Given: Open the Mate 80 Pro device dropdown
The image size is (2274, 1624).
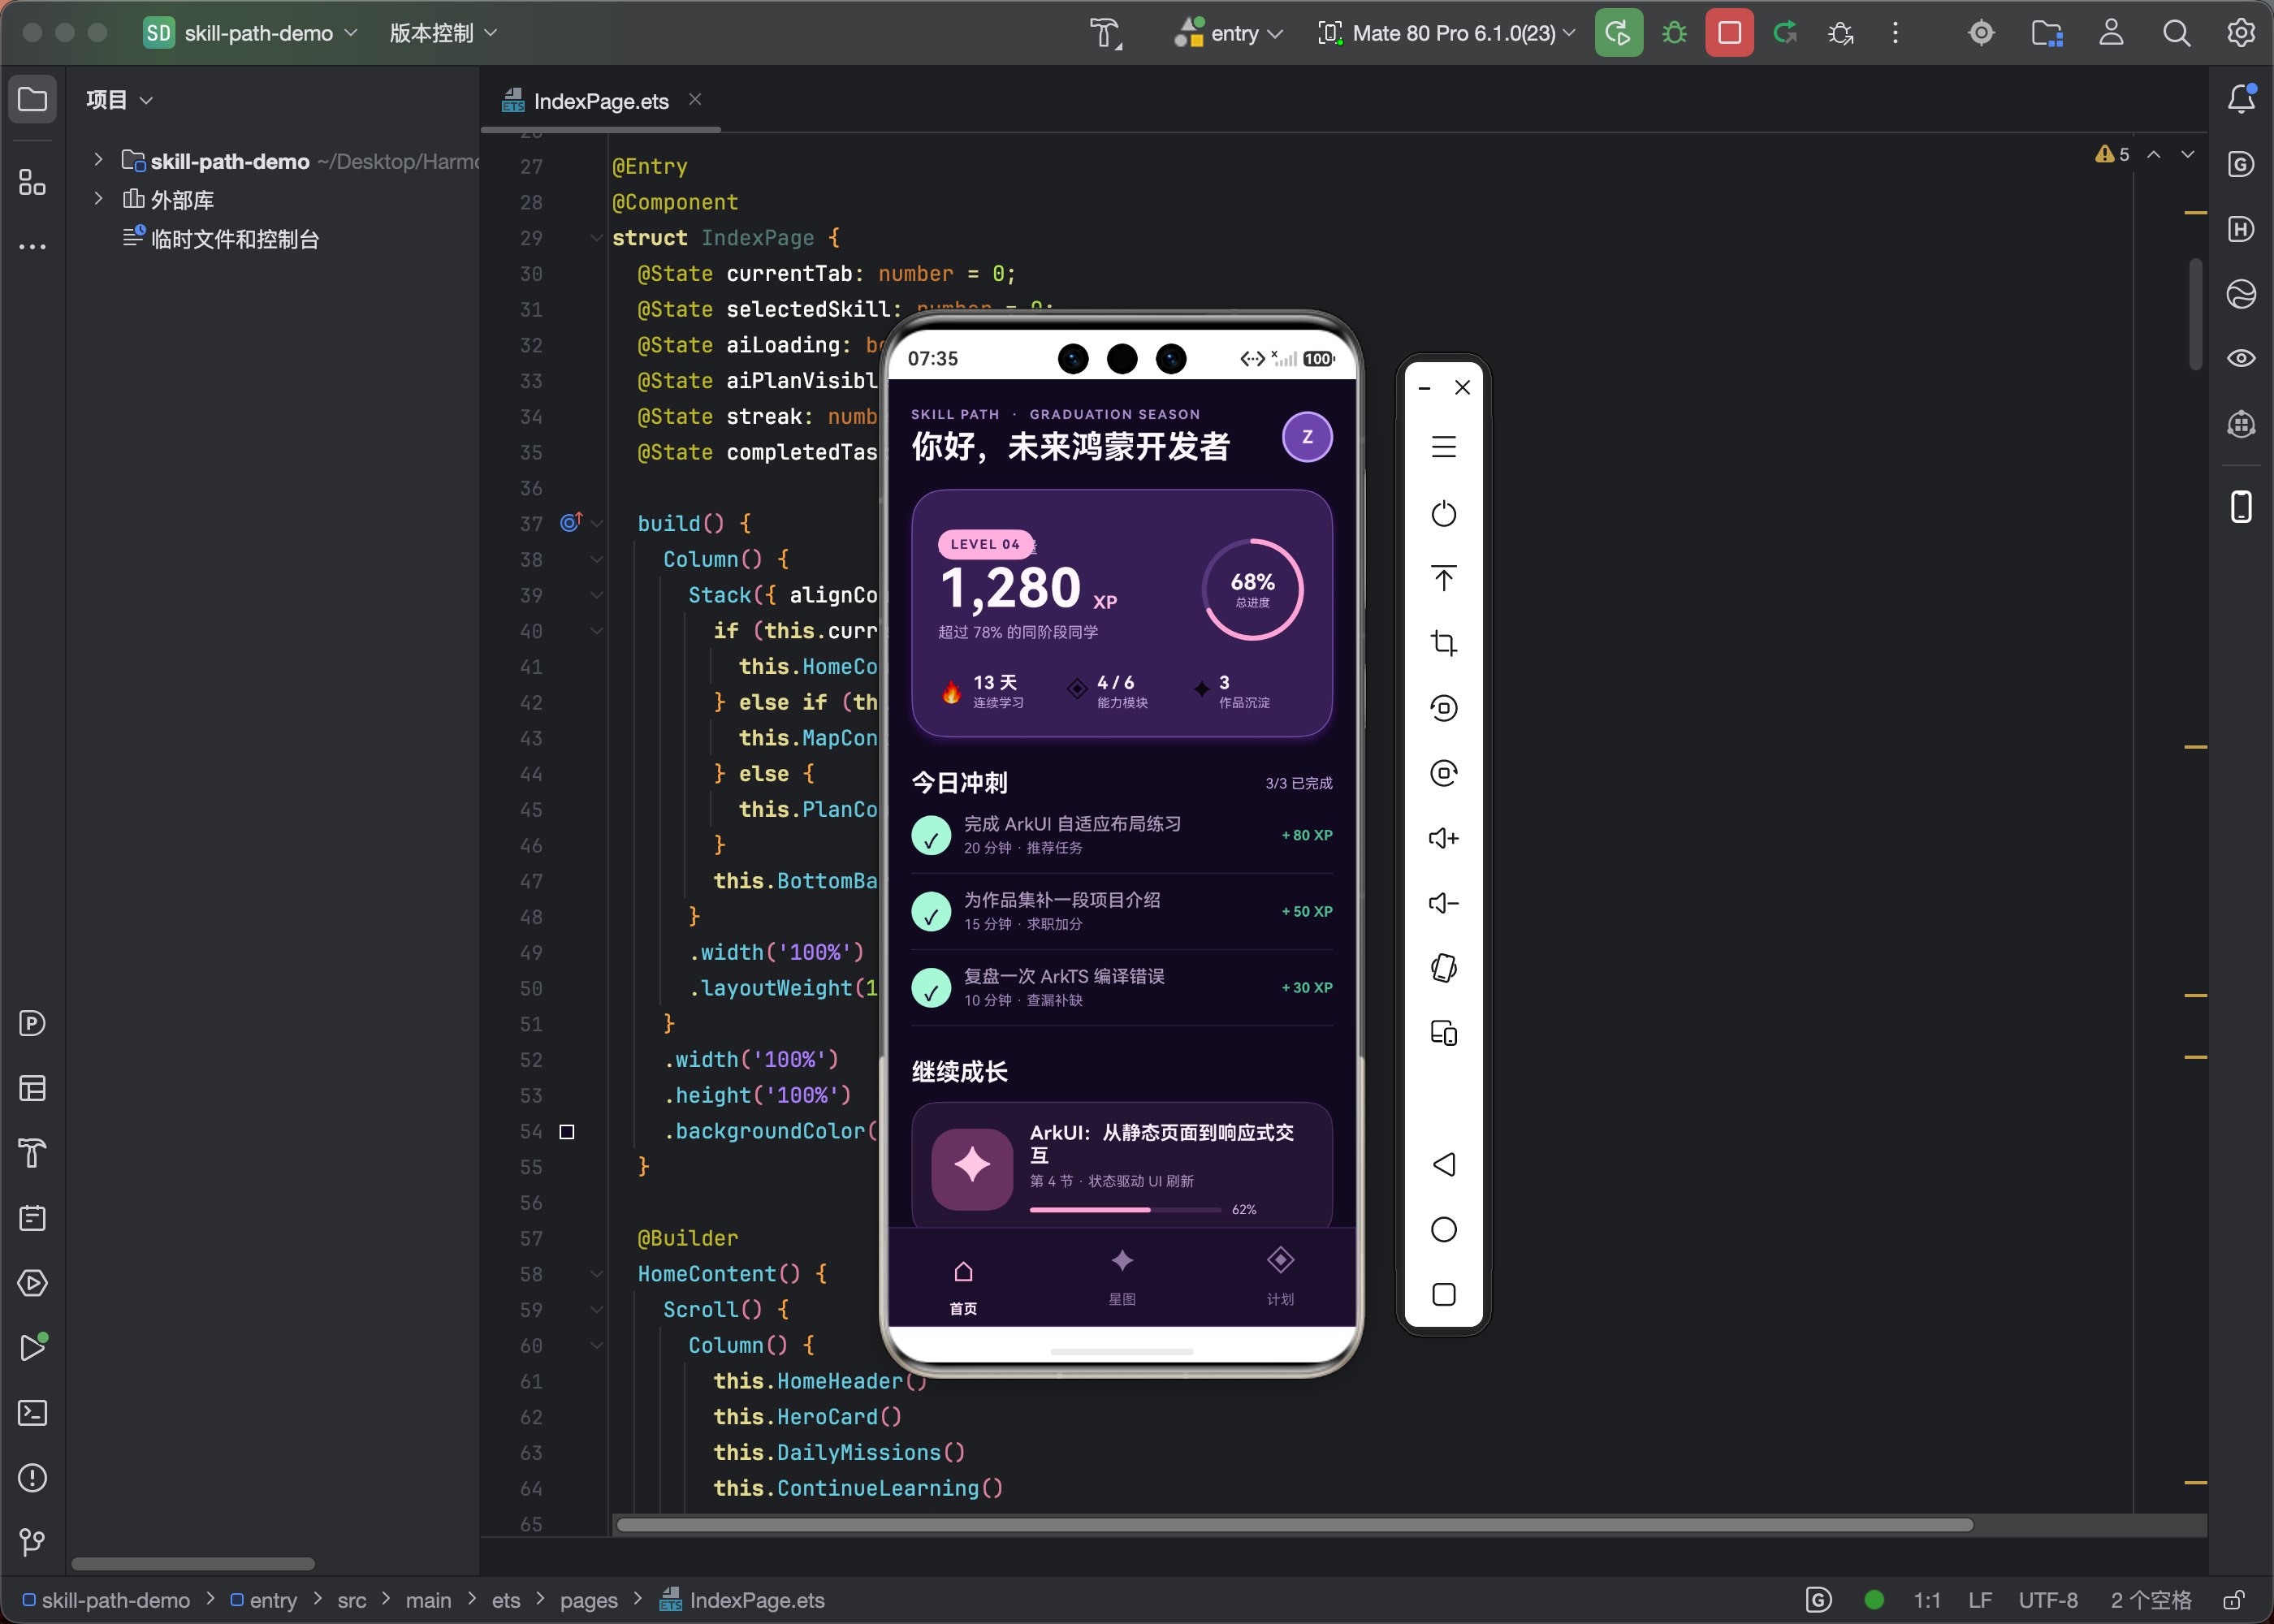Looking at the screenshot, I should [1447, 33].
